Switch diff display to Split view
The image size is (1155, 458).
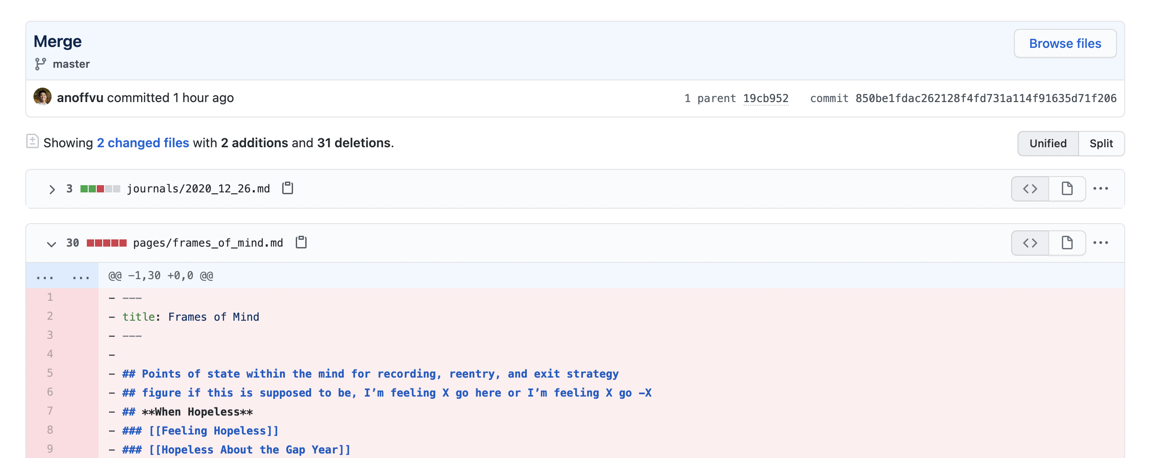1102,143
